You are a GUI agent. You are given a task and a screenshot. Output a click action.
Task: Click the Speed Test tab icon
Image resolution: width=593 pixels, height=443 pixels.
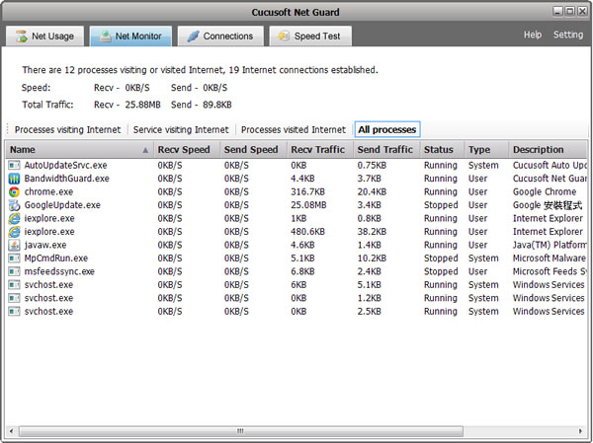click(284, 37)
